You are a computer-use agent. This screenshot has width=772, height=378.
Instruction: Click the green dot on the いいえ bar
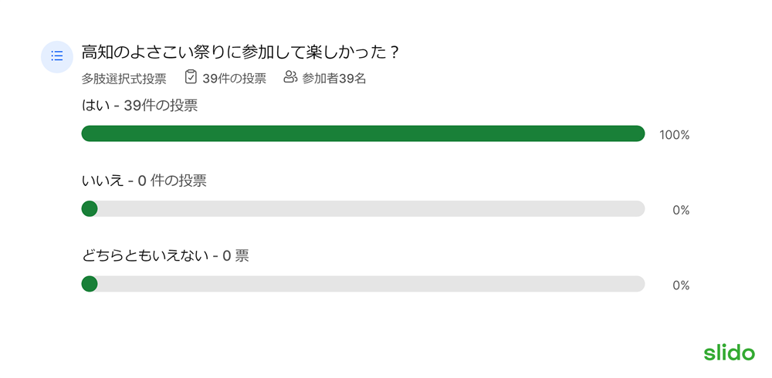coord(89,209)
